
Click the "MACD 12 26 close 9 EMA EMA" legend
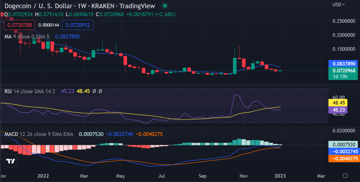pos(39,134)
